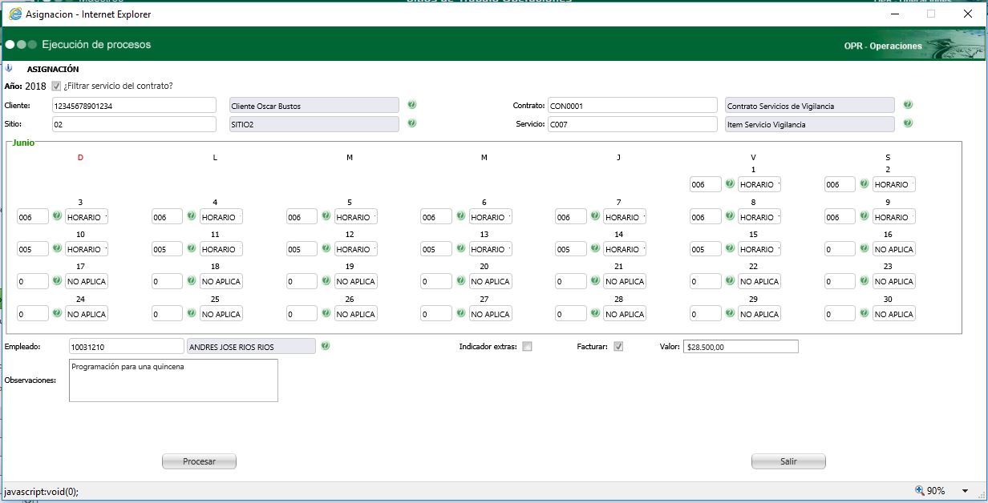Click the green lookup icon for day 5

(326, 216)
